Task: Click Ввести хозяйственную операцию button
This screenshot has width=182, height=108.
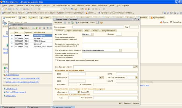Action: (70, 13)
